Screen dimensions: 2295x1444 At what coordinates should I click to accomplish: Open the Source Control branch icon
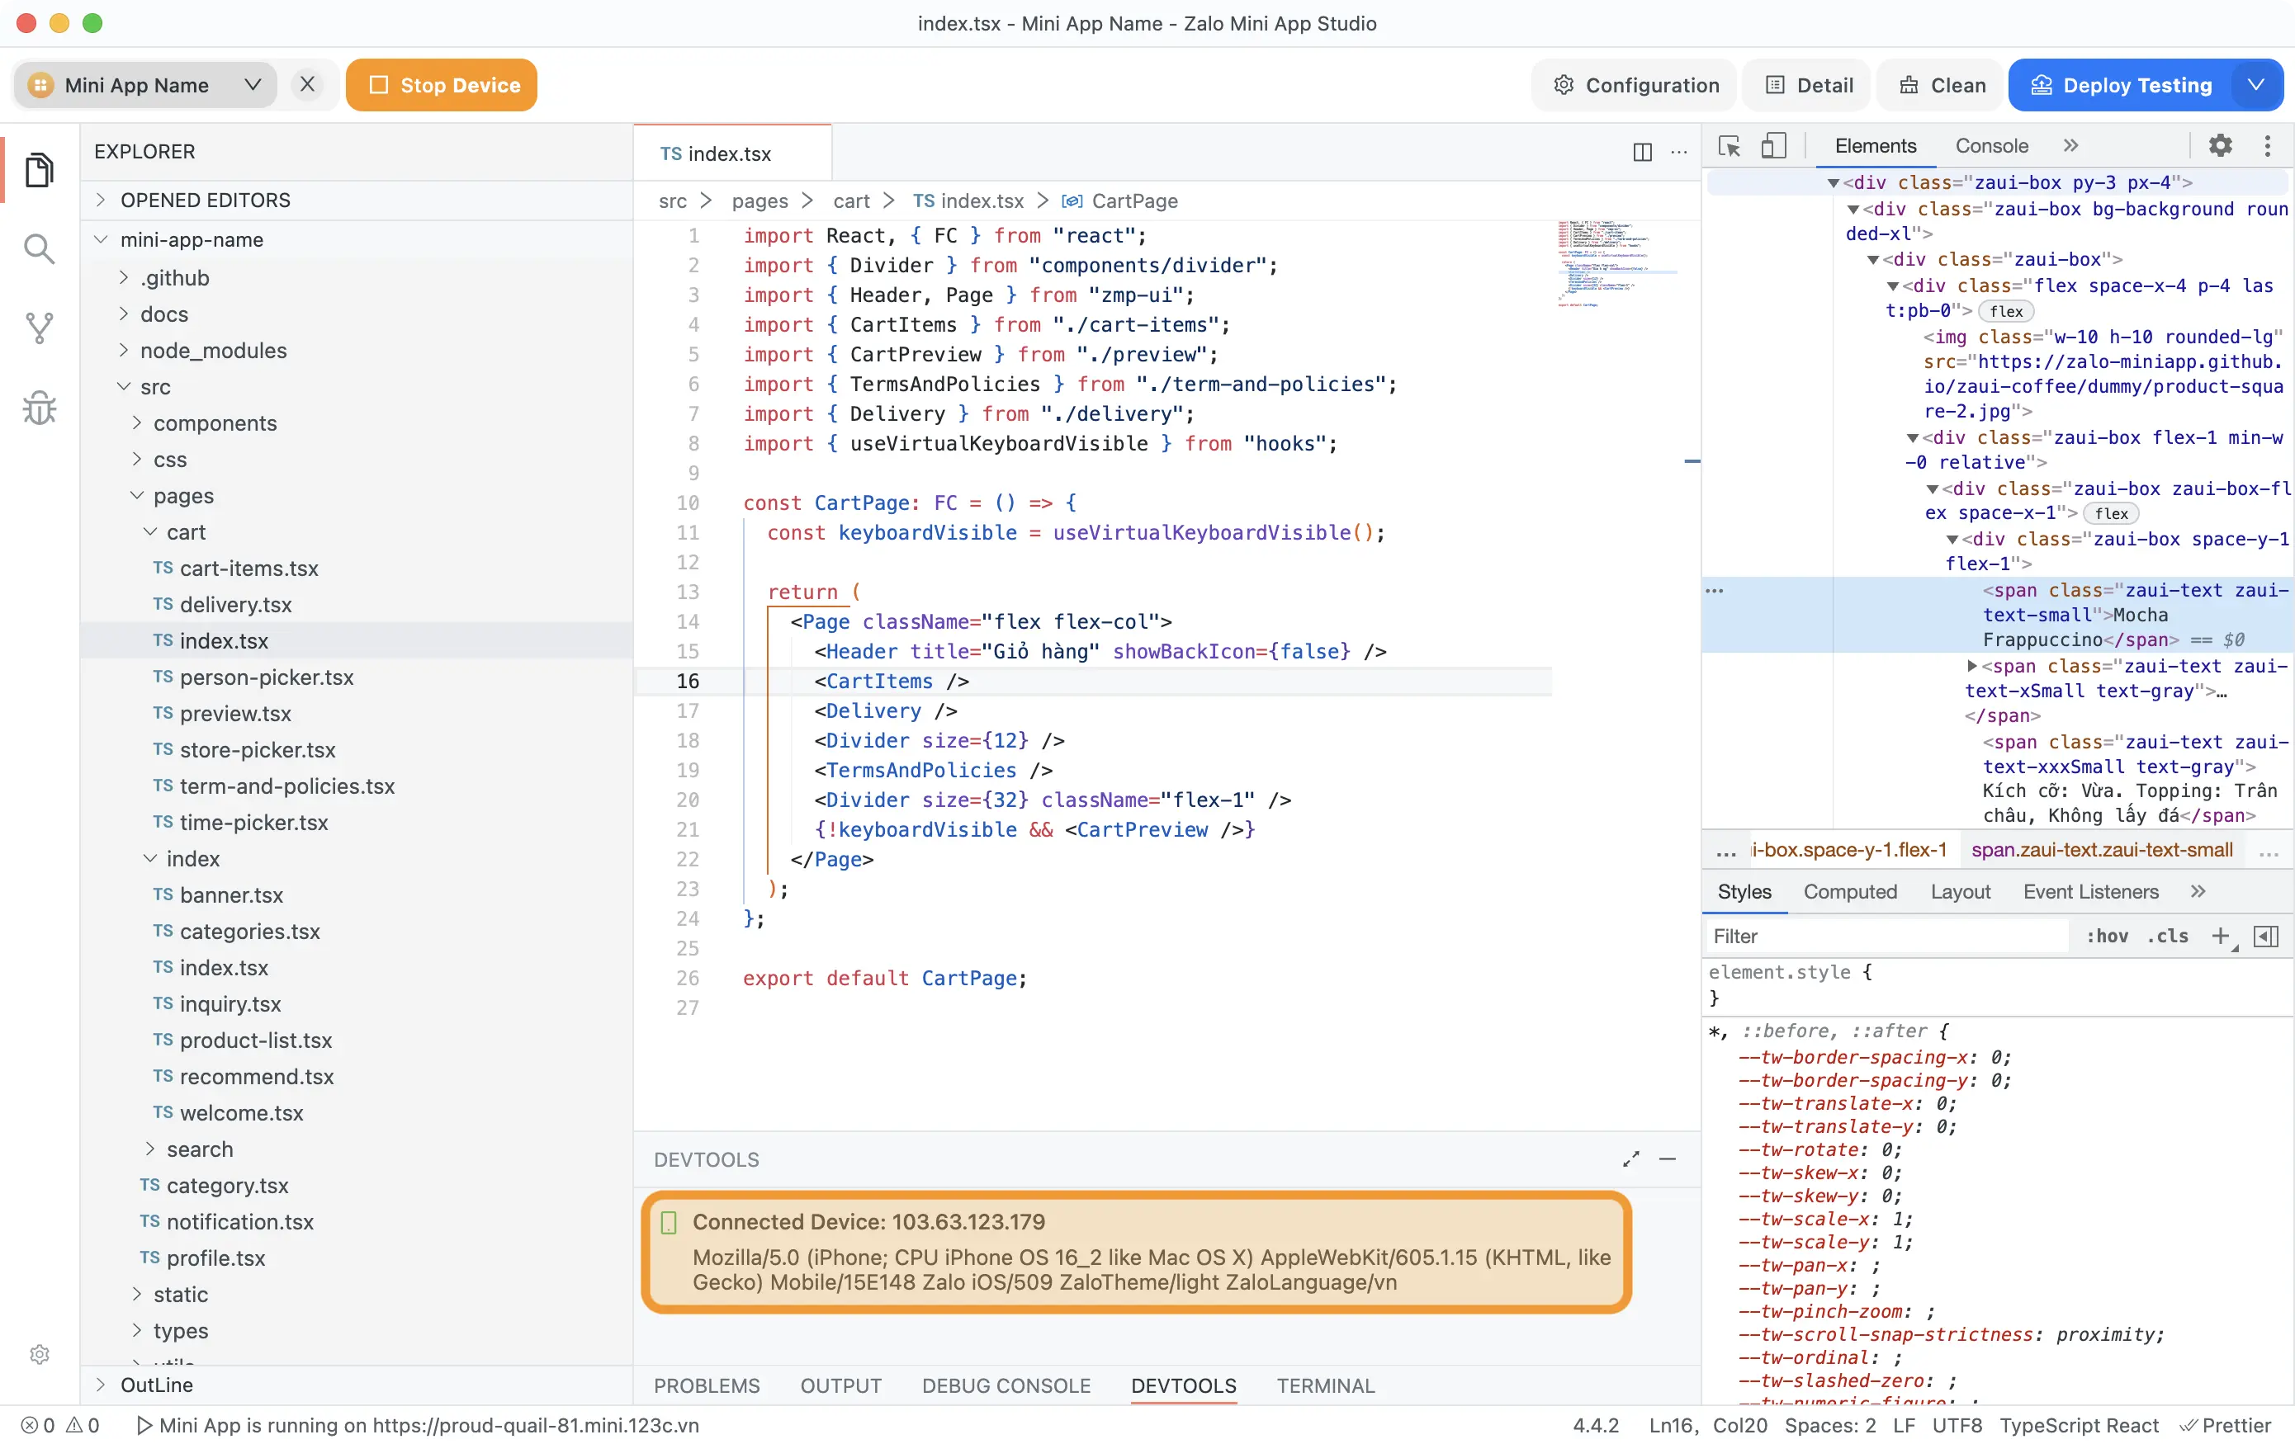(39, 328)
